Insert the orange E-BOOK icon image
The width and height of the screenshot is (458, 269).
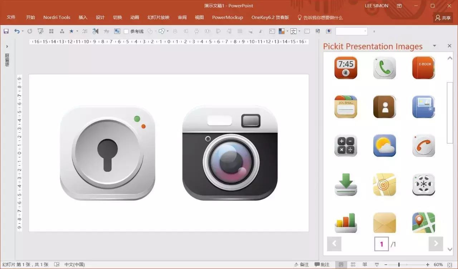click(424, 68)
